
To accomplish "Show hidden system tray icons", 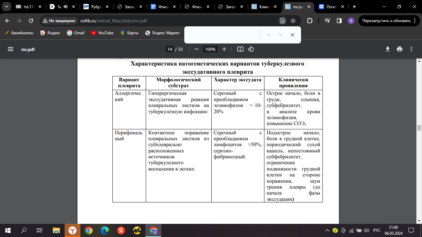I will coord(327,230).
